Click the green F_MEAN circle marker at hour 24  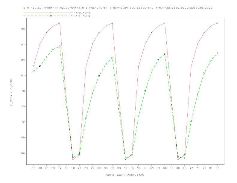click(x=86, y=118)
